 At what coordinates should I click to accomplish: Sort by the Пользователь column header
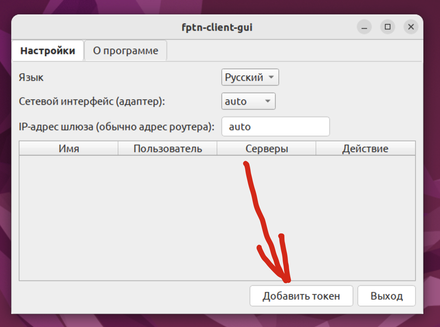click(168, 148)
